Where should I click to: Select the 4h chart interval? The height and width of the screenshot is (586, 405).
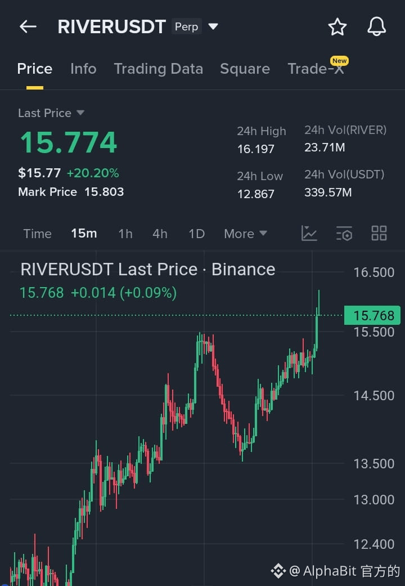(160, 234)
